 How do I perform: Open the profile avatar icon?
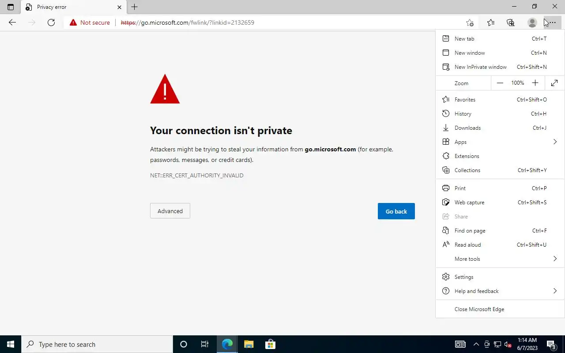[532, 23]
